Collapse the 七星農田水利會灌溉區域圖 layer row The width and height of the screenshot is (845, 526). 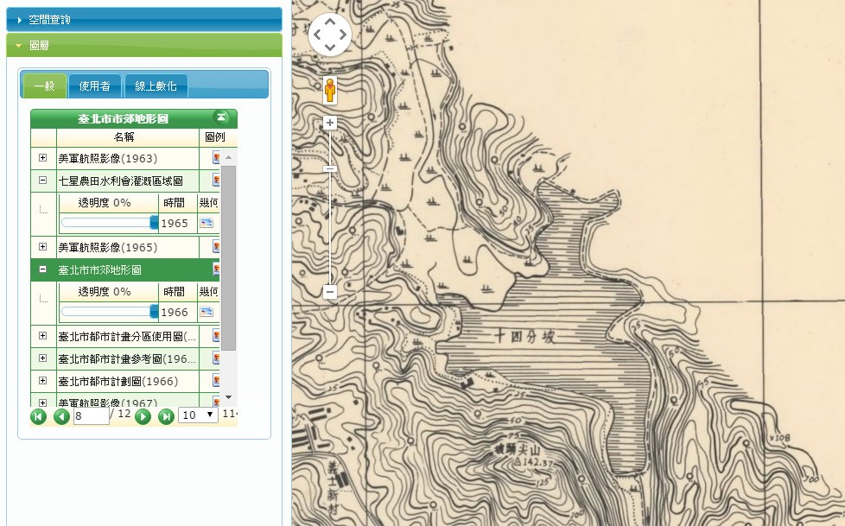[x=43, y=181]
